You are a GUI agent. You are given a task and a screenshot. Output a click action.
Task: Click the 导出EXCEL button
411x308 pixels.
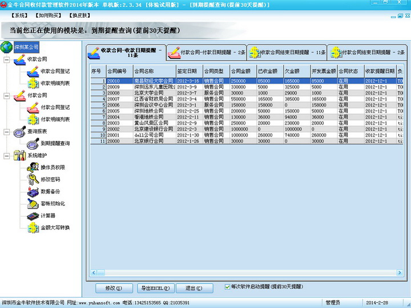tap(155, 288)
